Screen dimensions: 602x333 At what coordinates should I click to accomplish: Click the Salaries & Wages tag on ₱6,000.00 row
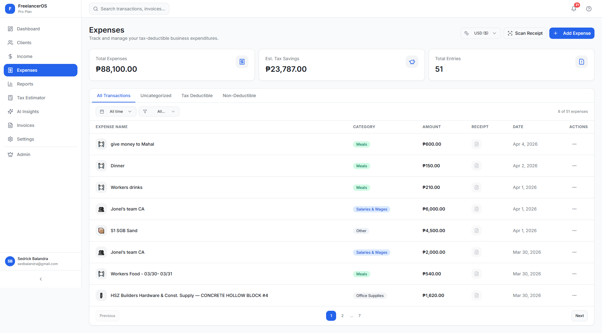tap(372, 209)
